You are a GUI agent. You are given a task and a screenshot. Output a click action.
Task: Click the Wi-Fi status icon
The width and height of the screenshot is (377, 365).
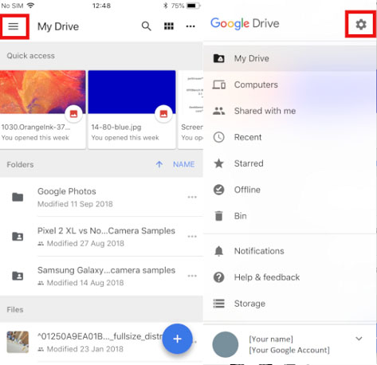(31, 5)
